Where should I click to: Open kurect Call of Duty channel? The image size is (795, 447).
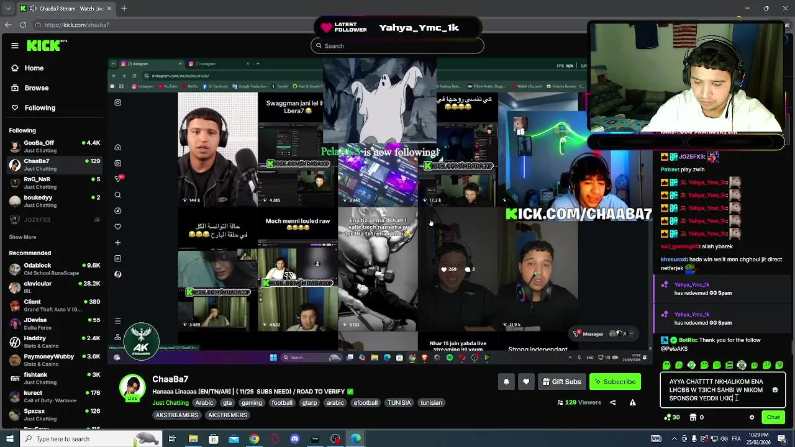pyautogui.click(x=55, y=396)
